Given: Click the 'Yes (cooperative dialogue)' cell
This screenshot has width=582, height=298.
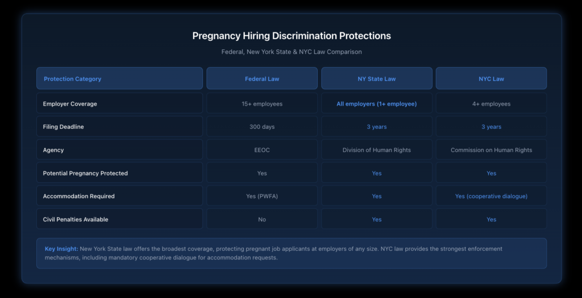Looking at the screenshot, I should (x=491, y=196).
